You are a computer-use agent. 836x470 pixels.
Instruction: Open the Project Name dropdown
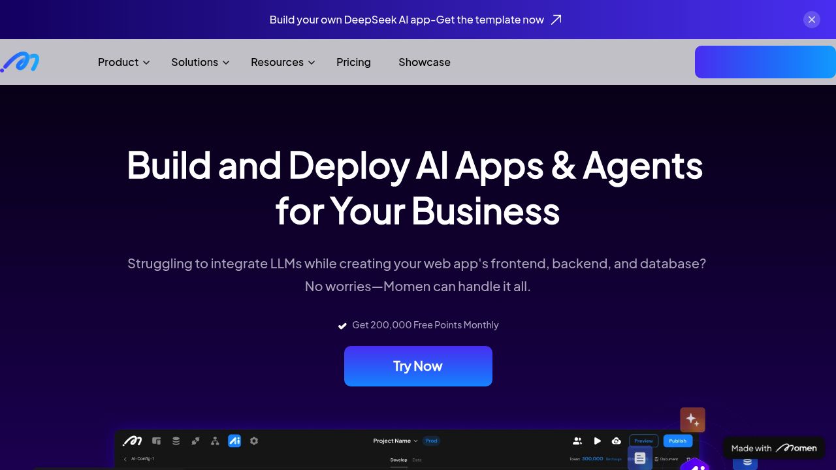(395, 441)
